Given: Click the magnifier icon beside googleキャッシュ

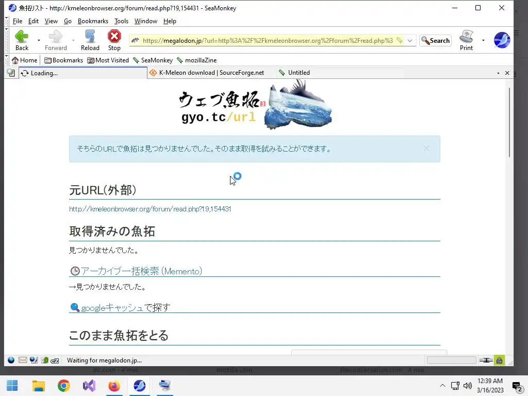Looking at the screenshot, I should pyautogui.click(x=75, y=307).
